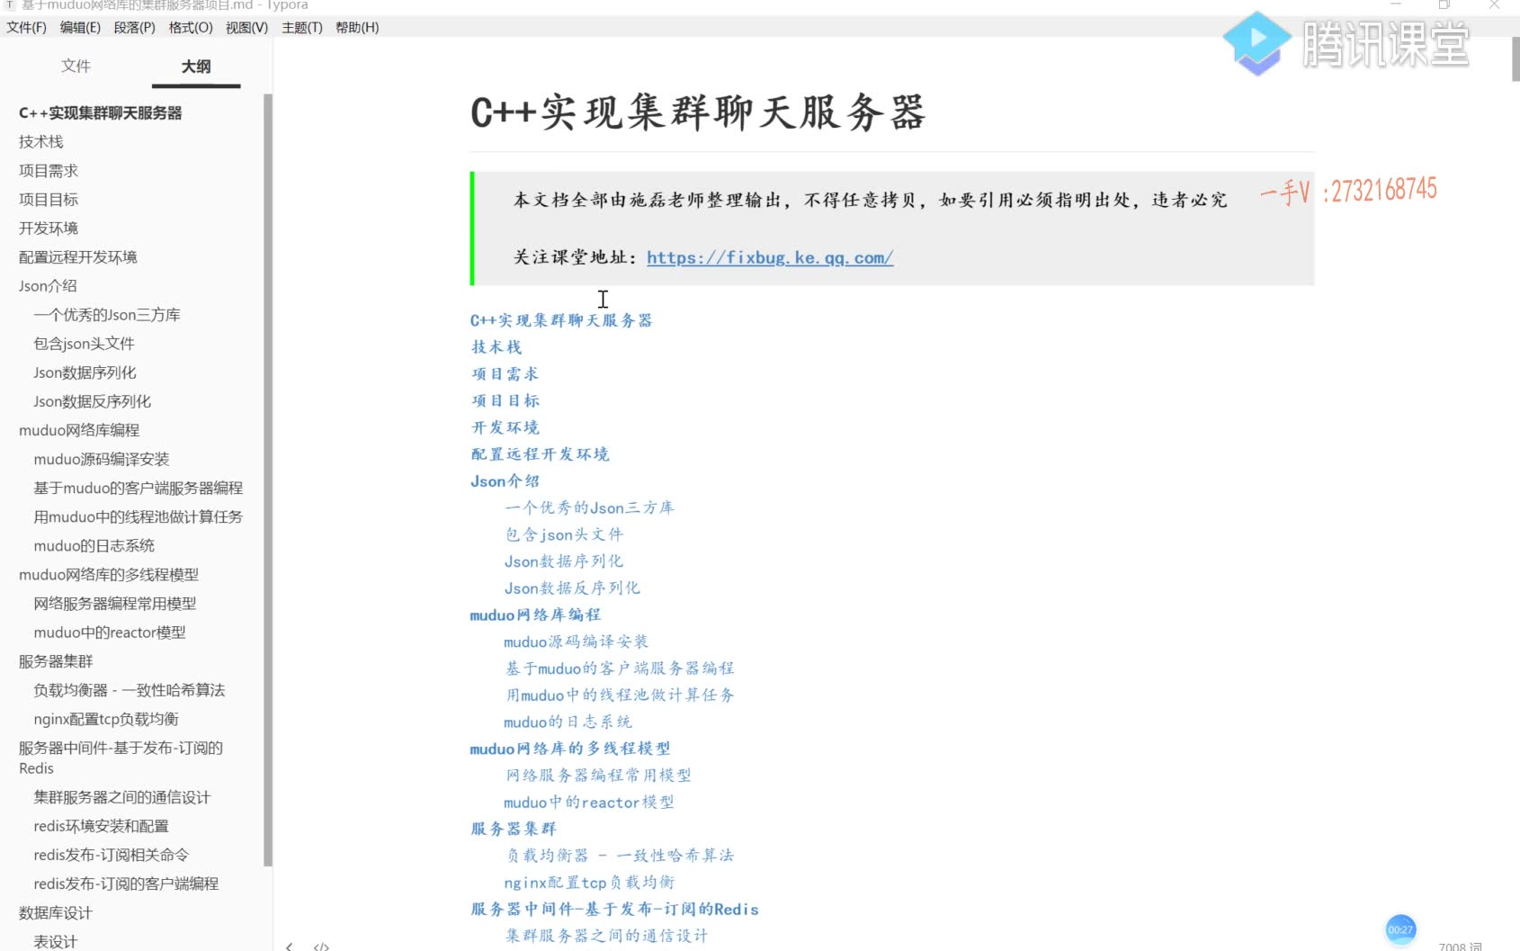
Task: Open 段落(P) menu
Action: tap(135, 27)
